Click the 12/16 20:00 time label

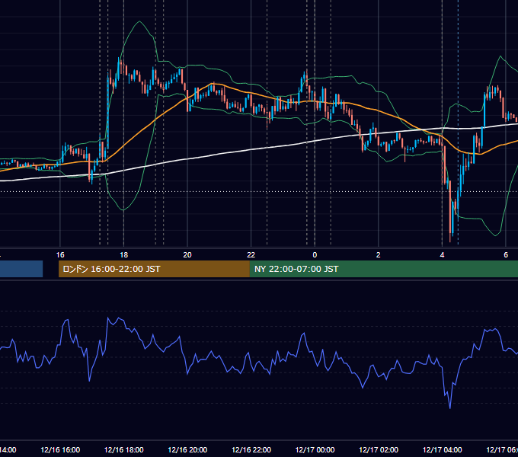tap(187, 449)
